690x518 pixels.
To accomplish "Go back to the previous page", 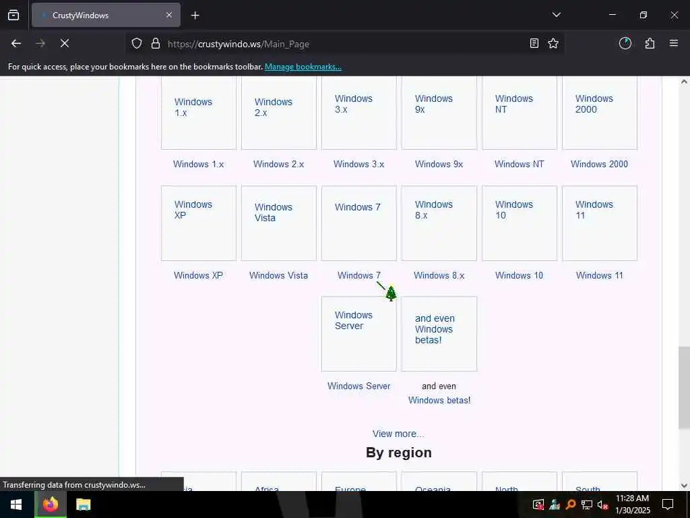I will pyautogui.click(x=16, y=43).
